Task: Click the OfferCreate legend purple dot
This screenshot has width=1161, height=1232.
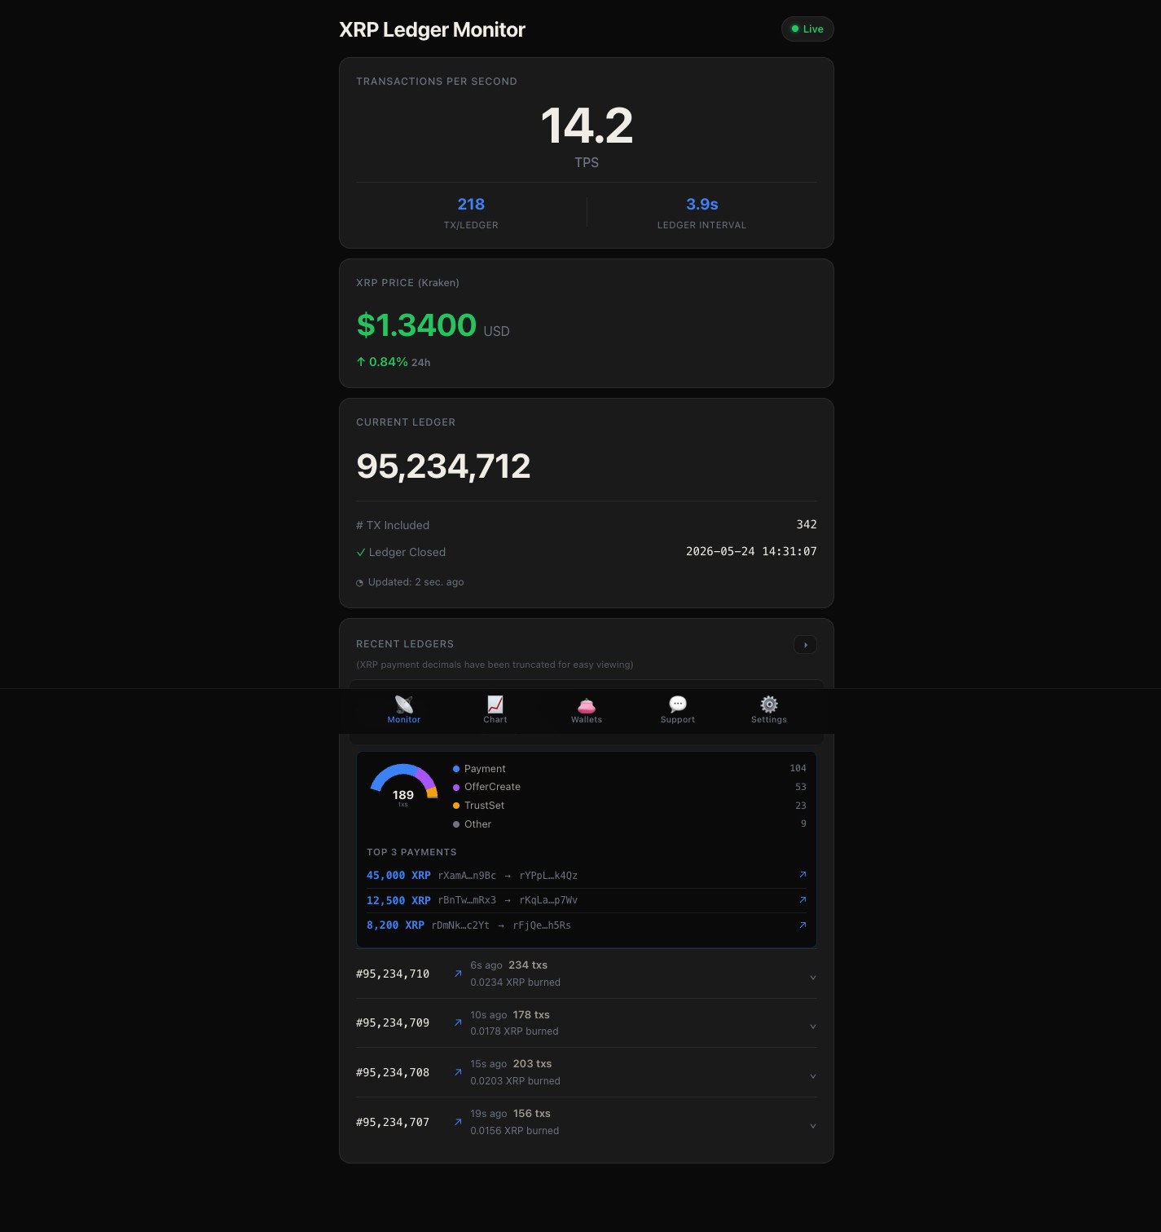Action: click(456, 788)
